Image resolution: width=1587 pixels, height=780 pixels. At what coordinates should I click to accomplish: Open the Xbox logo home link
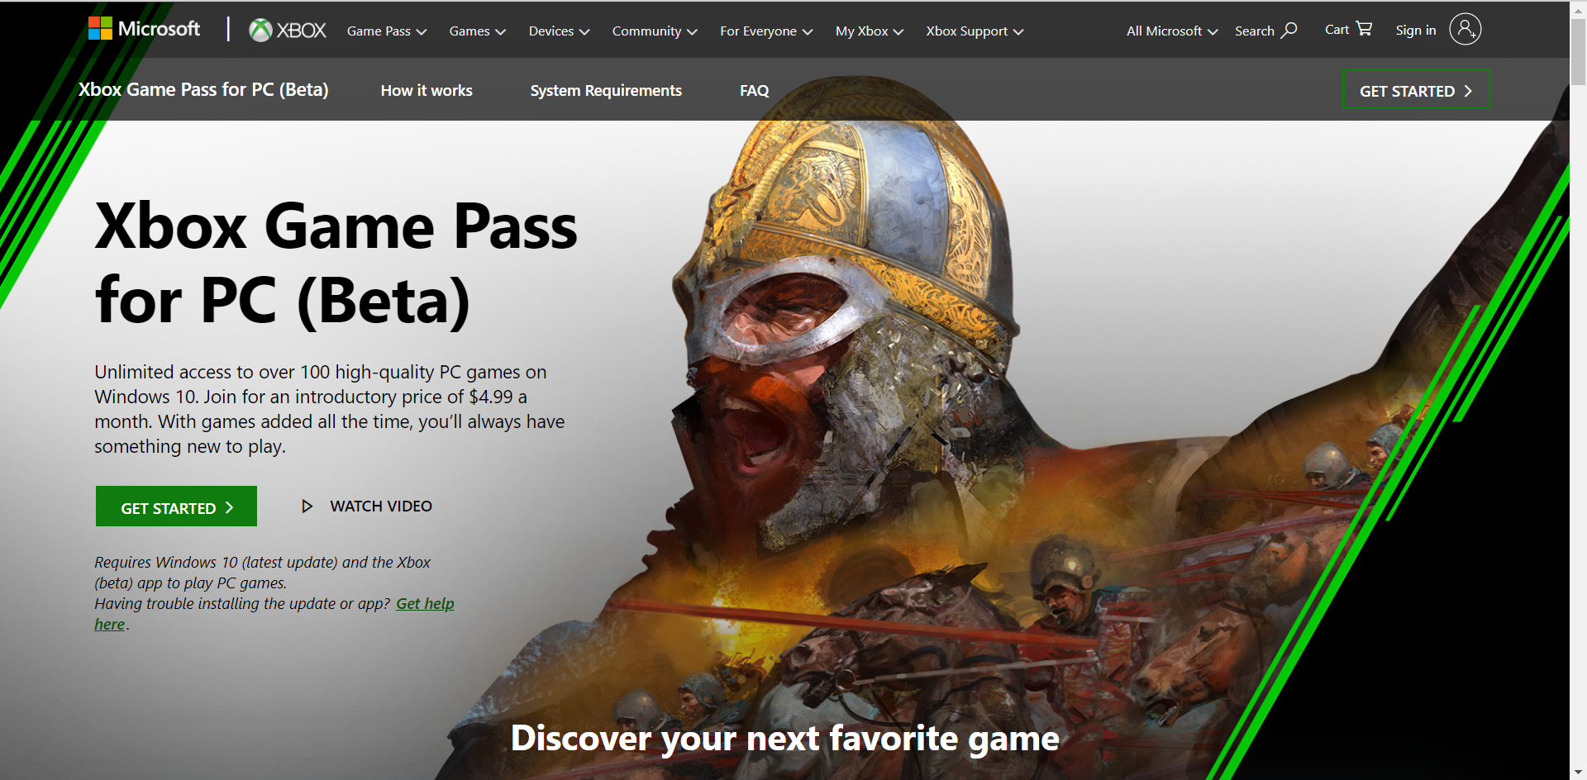(288, 31)
